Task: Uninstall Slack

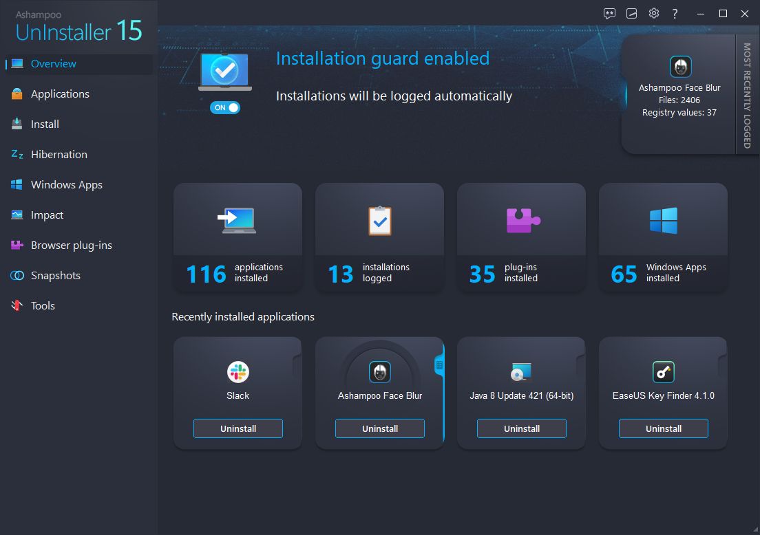Action: (x=237, y=428)
